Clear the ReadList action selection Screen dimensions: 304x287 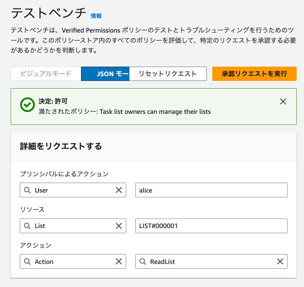[280, 261]
